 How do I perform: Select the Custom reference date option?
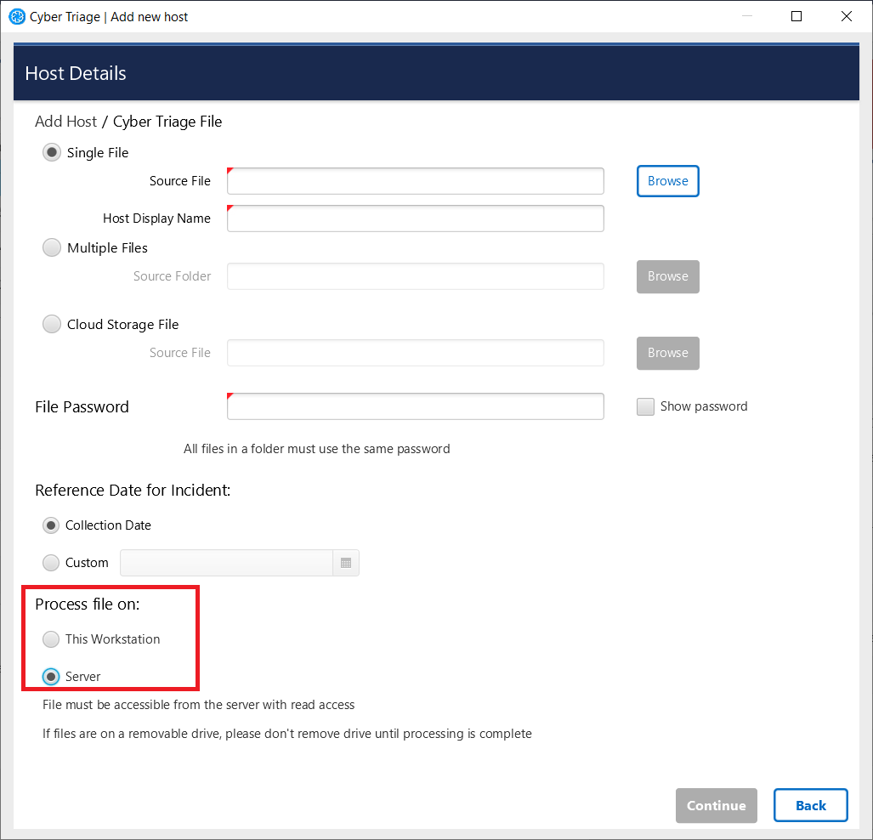point(52,563)
